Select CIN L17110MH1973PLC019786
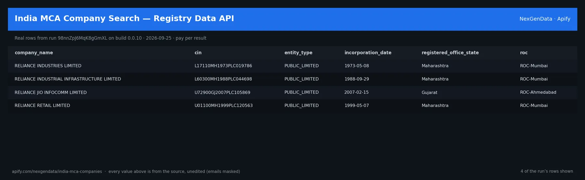The image size is (585, 180). coord(223,66)
